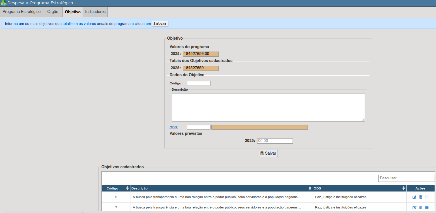The image size is (436, 213).
Task: Sort table by ODS column arrows
Action: tap(403, 188)
